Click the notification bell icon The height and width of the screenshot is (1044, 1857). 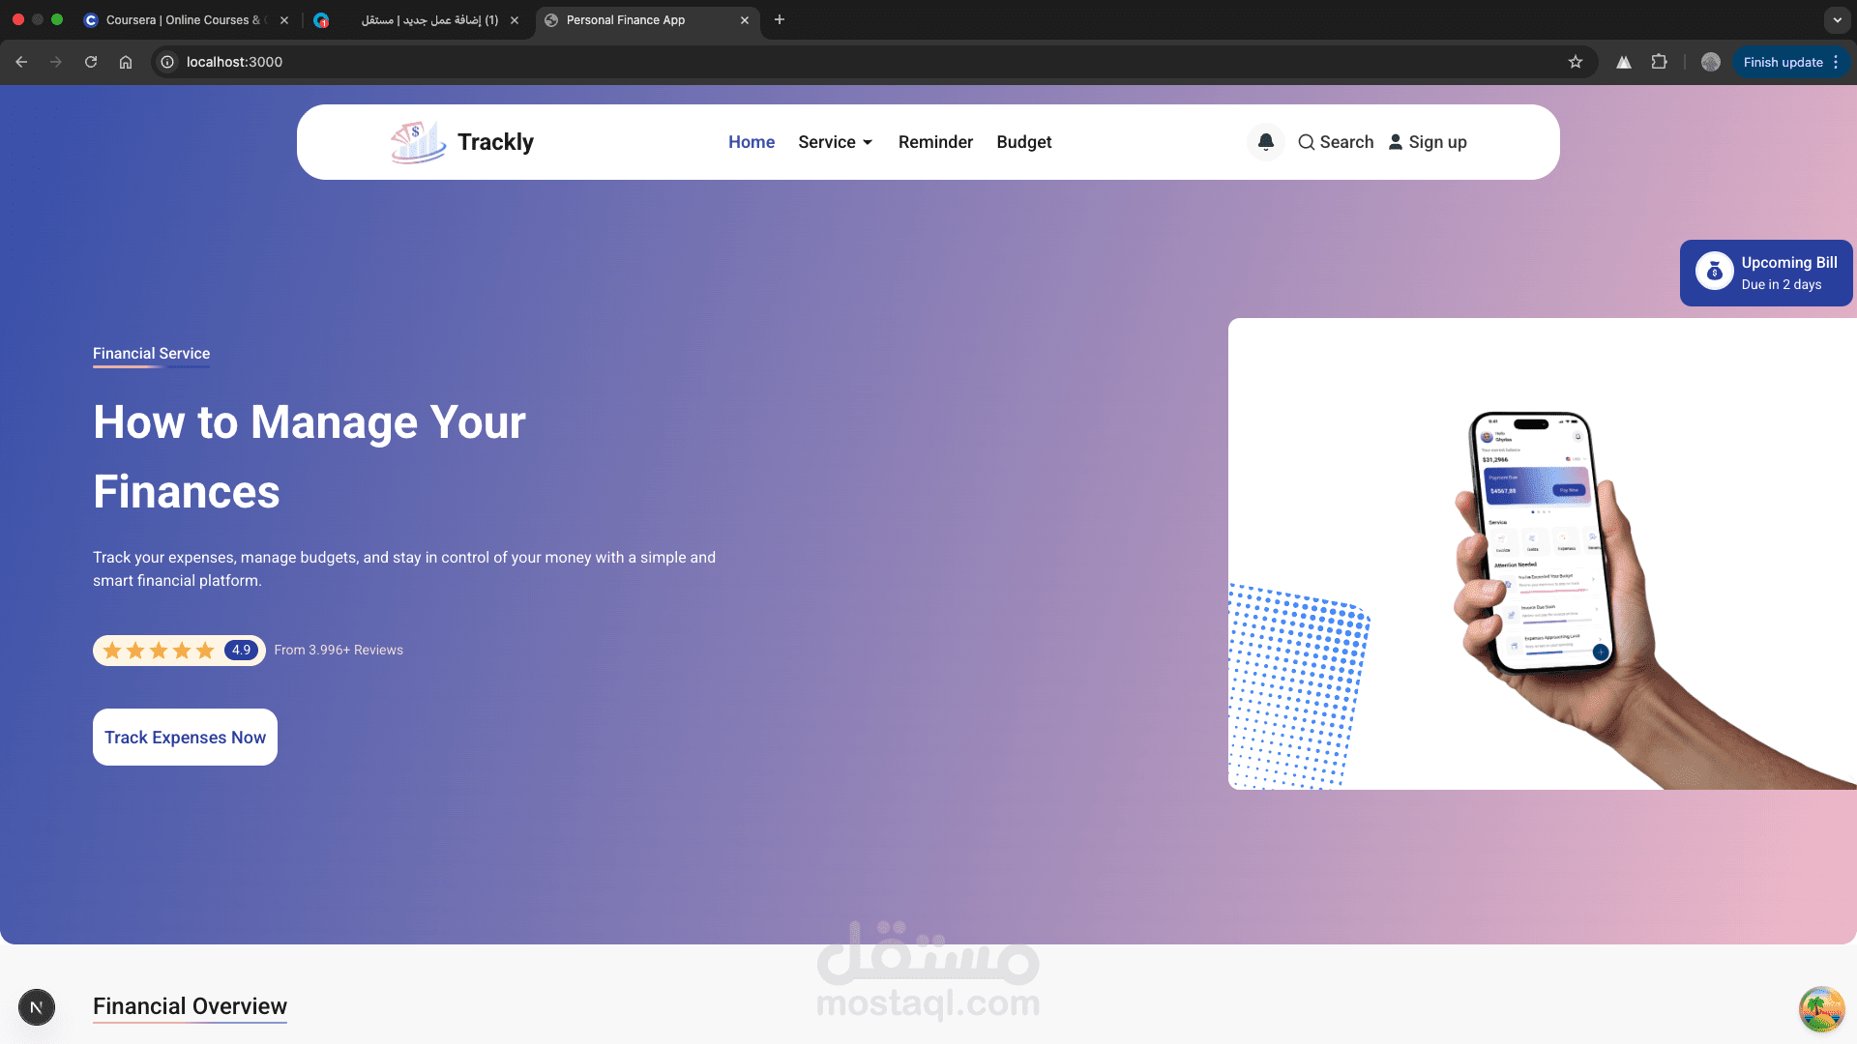[x=1265, y=142]
